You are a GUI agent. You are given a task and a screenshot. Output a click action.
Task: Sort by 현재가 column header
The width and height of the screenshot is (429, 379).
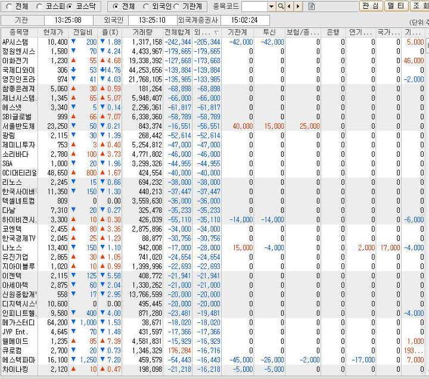(x=53, y=32)
